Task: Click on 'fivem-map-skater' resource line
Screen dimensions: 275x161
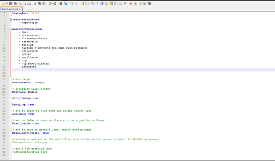Action: pos(34,38)
